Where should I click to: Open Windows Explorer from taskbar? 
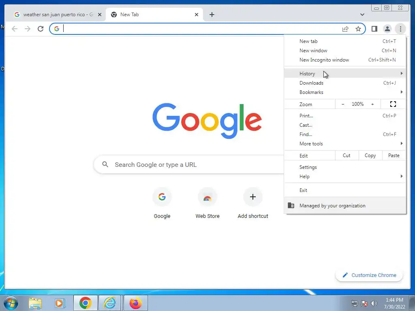tap(35, 303)
